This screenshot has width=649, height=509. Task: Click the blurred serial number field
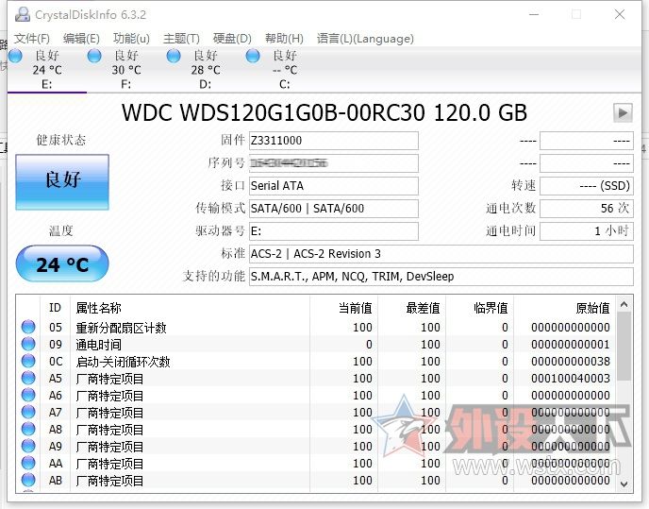tap(334, 163)
